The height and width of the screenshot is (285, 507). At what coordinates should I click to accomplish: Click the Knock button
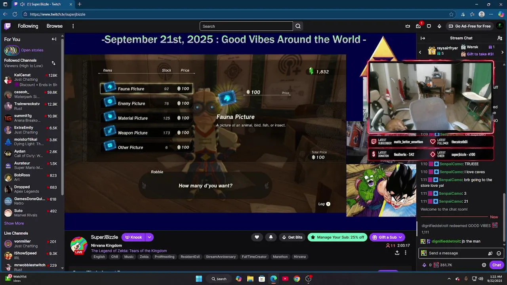click(x=133, y=237)
